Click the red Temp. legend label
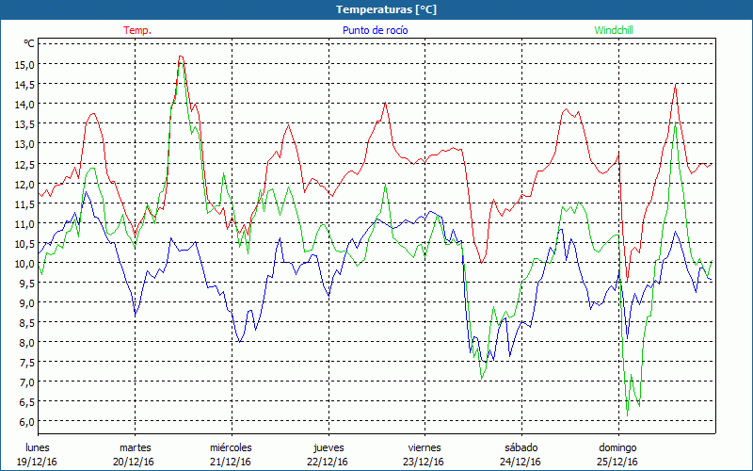753x471 pixels. (137, 30)
